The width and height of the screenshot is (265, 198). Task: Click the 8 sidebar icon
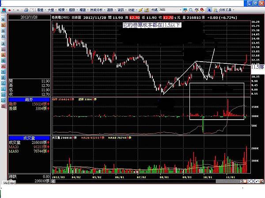pos(4,89)
